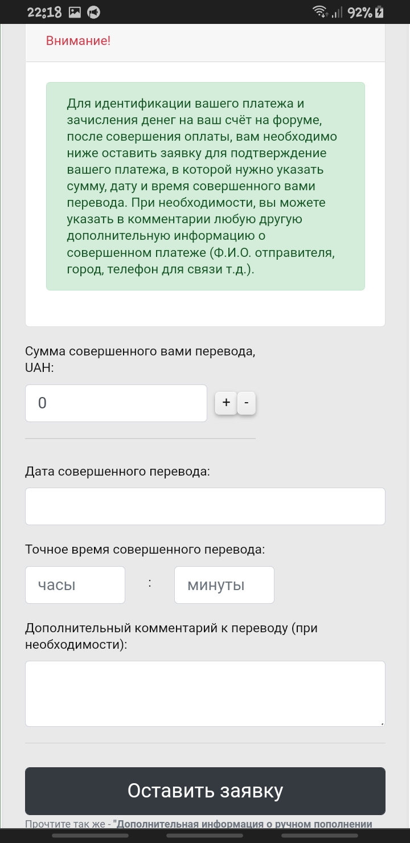Focus the additional comment text area

pyautogui.click(x=205, y=694)
